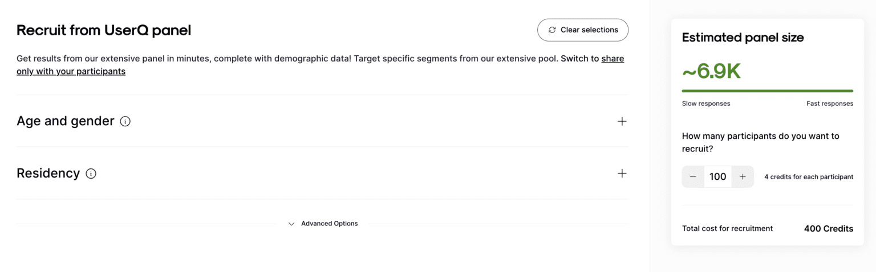Open the share only with your participants link

tap(321, 65)
